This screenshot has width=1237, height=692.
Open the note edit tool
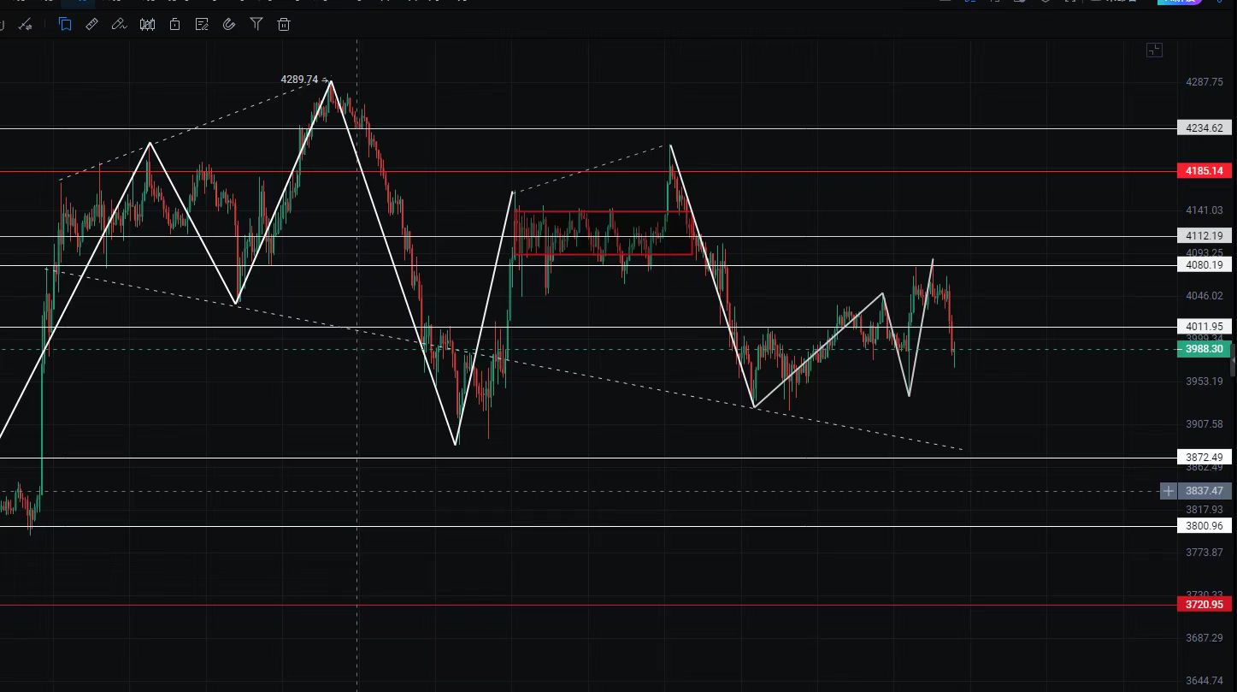(202, 24)
